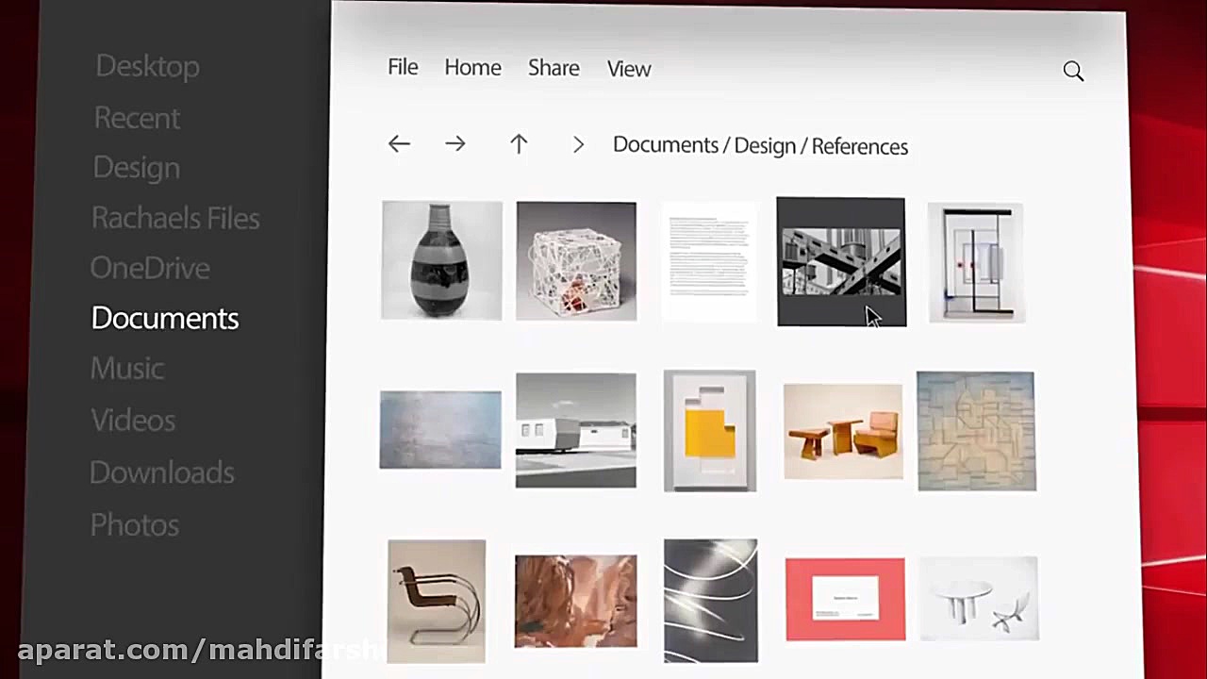Open Photos in the sidebar
The width and height of the screenshot is (1207, 679).
coord(135,525)
